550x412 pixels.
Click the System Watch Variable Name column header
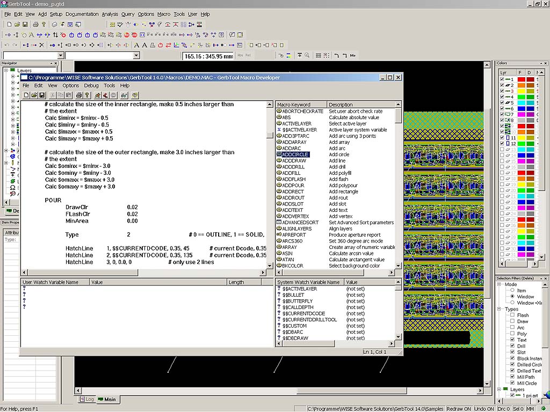point(310,282)
